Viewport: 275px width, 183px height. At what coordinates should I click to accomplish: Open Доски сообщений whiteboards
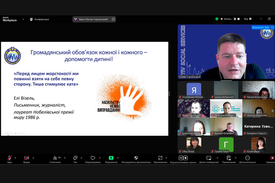point(209,159)
